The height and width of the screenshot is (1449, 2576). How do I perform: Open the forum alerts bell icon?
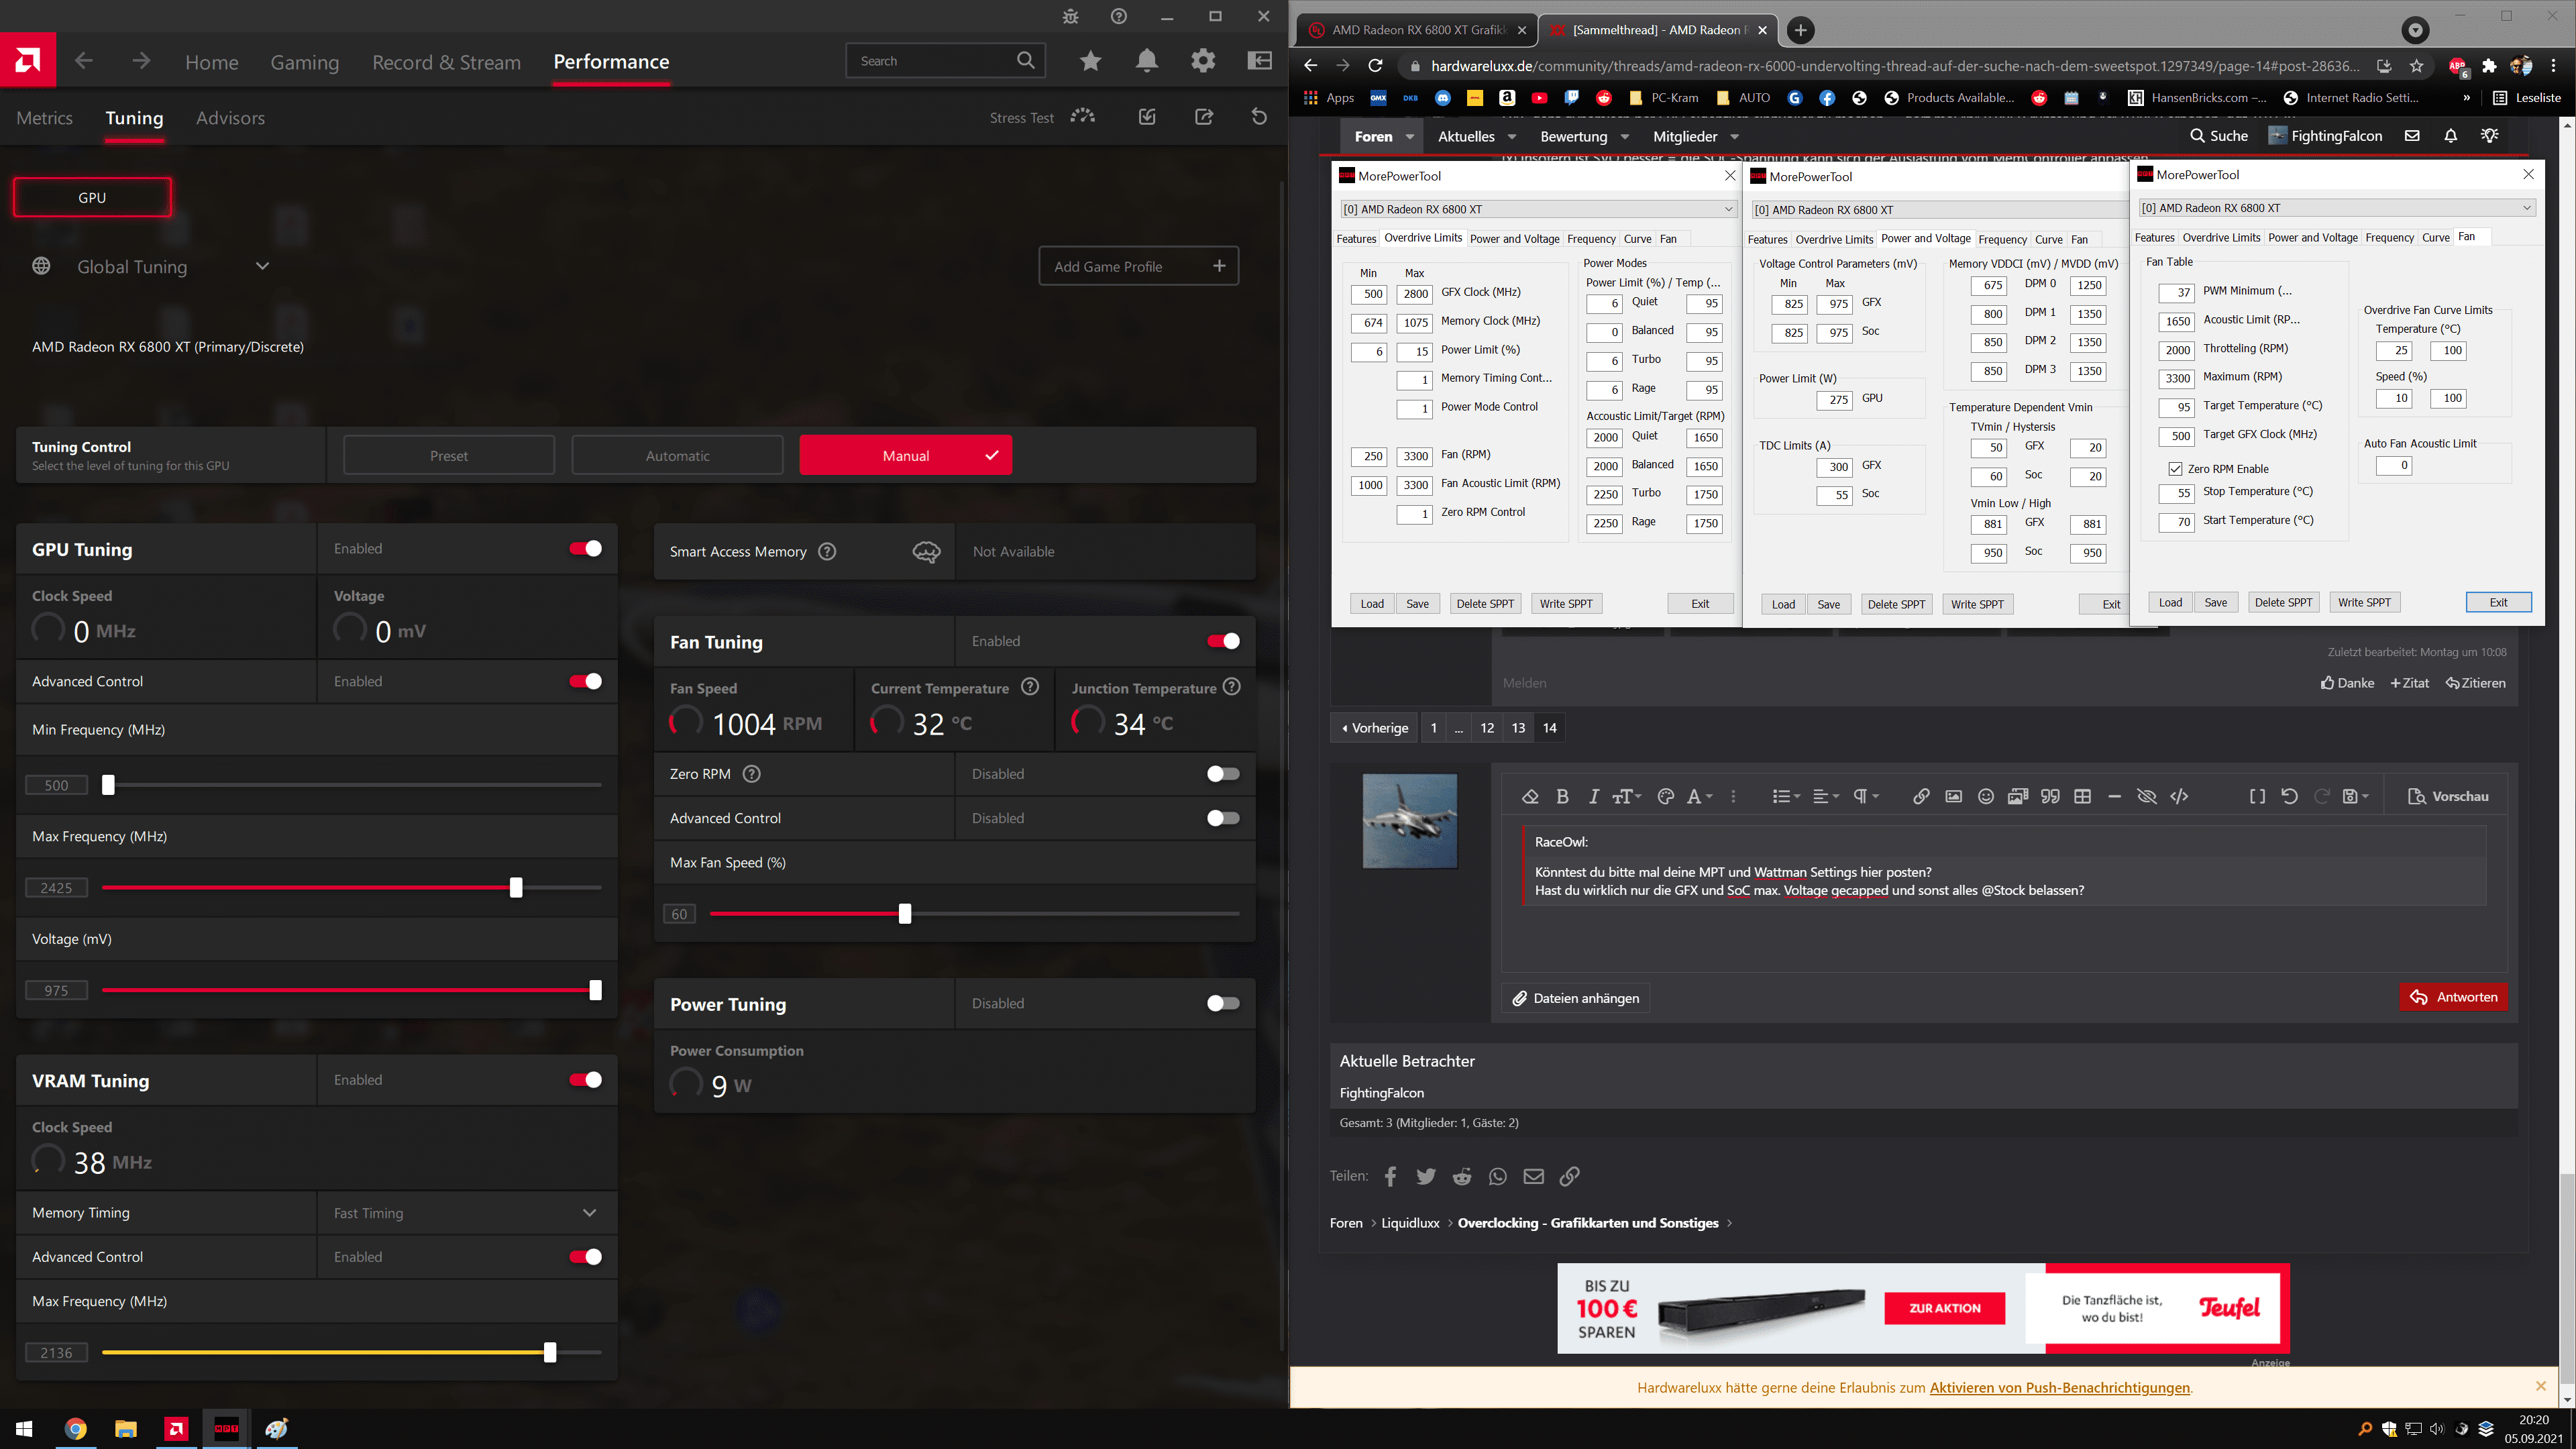click(x=2450, y=136)
